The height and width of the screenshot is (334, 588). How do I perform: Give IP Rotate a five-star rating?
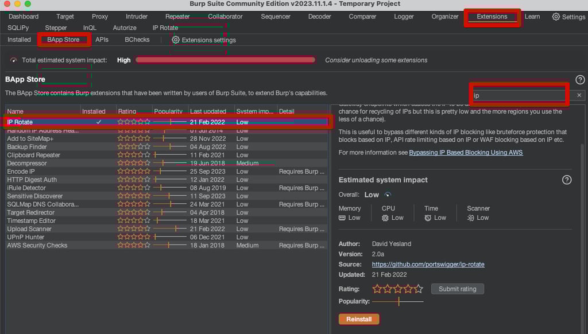coord(419,289)
